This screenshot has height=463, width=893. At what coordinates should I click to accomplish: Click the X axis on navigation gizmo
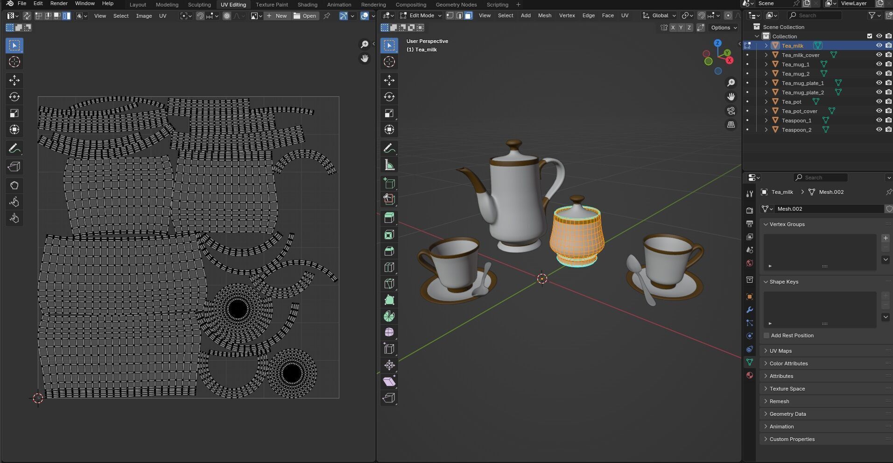729,60
